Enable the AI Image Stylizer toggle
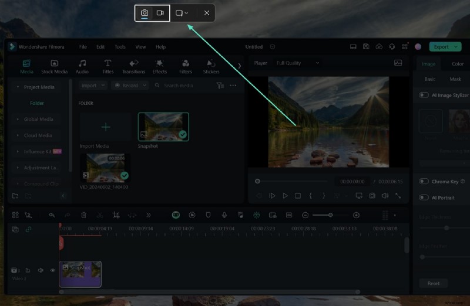470x306 pixels. 424,95
